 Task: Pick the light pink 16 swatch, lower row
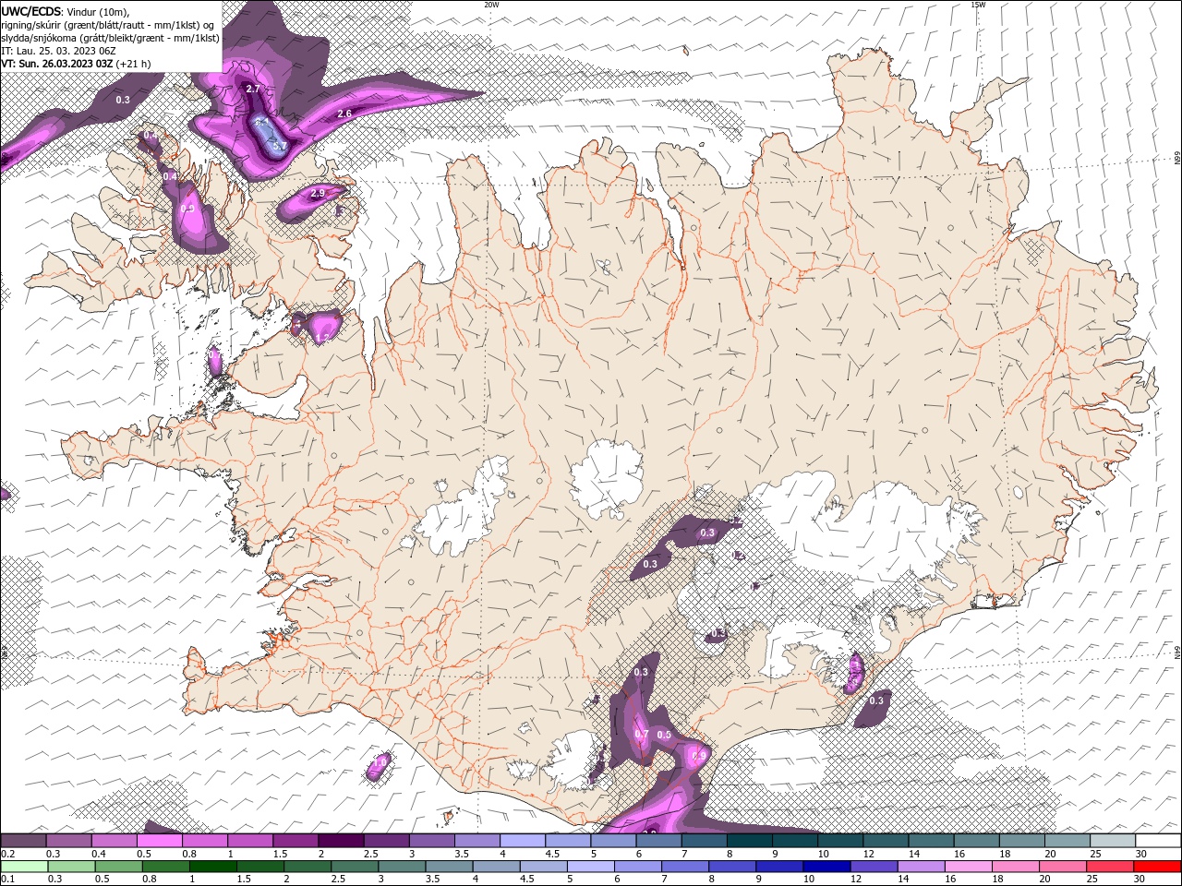(968, 867)
